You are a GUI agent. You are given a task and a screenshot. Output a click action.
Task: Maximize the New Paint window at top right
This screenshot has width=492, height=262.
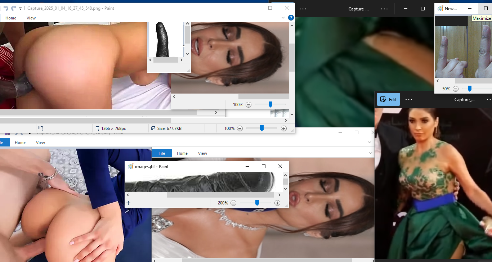point(485,8)
